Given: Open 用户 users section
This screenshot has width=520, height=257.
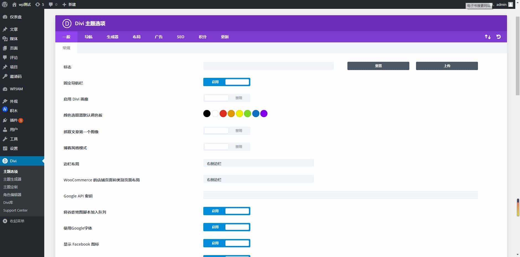Looking at the screenshot, I should (x=22, y=130).
